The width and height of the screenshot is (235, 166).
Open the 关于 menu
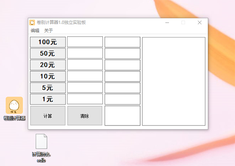pyautogui.click(x=48, y=31)
